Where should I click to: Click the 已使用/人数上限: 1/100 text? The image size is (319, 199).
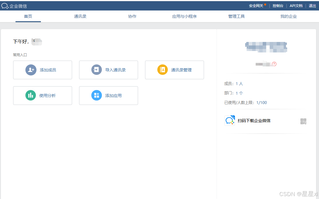click(x=245, y=103)
